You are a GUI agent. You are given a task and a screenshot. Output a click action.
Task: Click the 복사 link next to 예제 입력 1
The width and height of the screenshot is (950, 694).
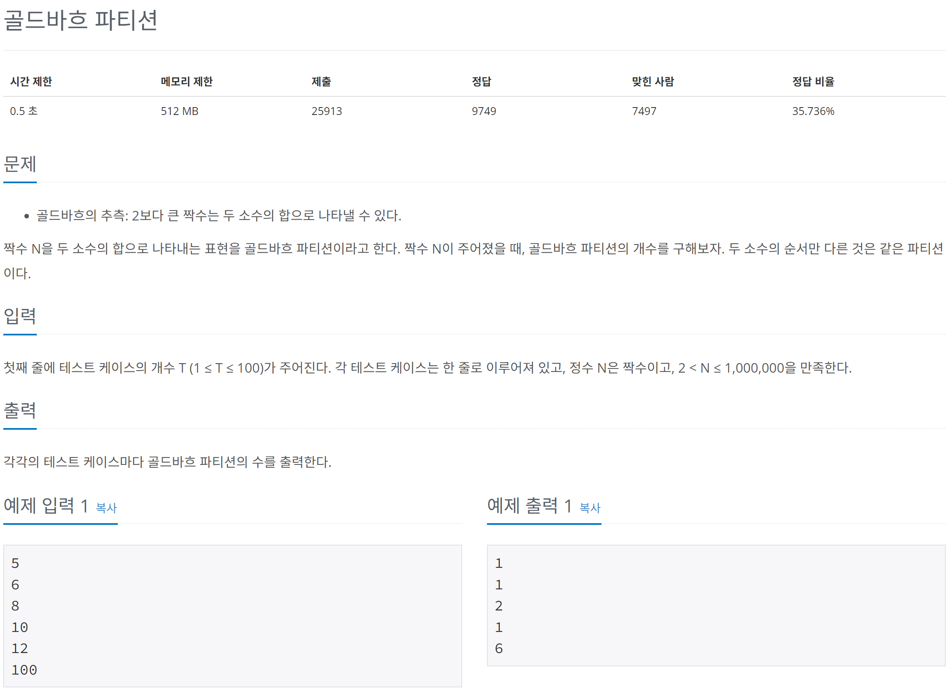click(x=106, y=508)
